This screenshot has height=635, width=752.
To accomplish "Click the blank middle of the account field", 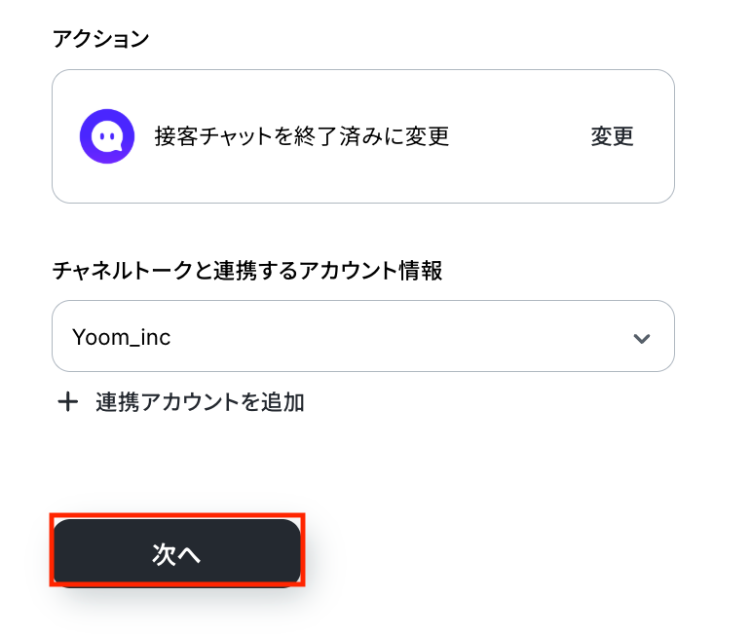I will click(x=390, y=337).
